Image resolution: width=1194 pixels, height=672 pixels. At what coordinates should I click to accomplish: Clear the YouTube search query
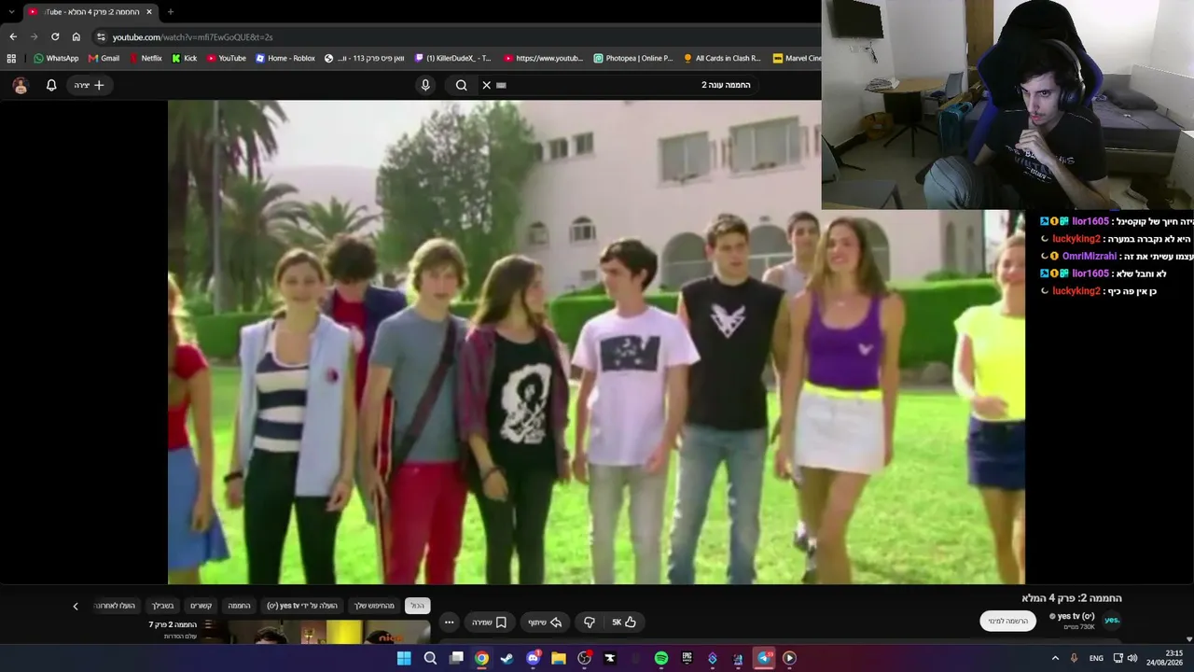click(486, 85)
